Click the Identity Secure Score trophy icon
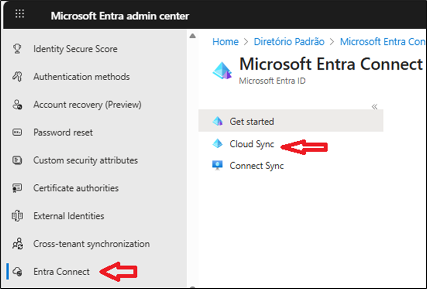427x289 pixels. click(17, 49)
